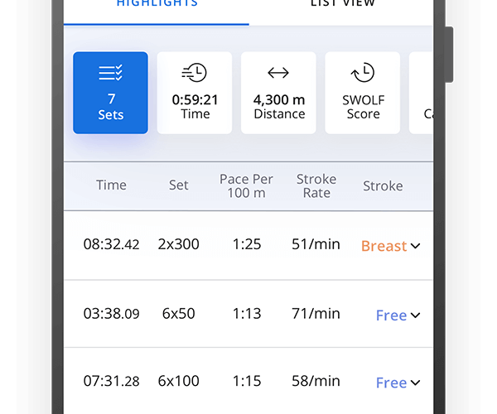The image size is (497, 414).
Task: Click the Pace Per 100 m column header
Action: pyautogui.click(x=246, y=186)
